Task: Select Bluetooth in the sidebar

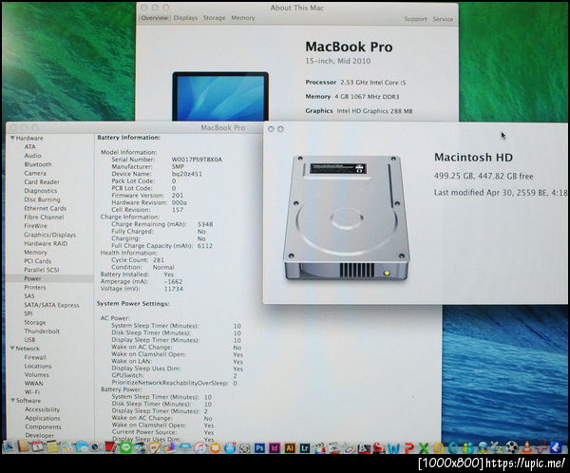Action: 38,164
